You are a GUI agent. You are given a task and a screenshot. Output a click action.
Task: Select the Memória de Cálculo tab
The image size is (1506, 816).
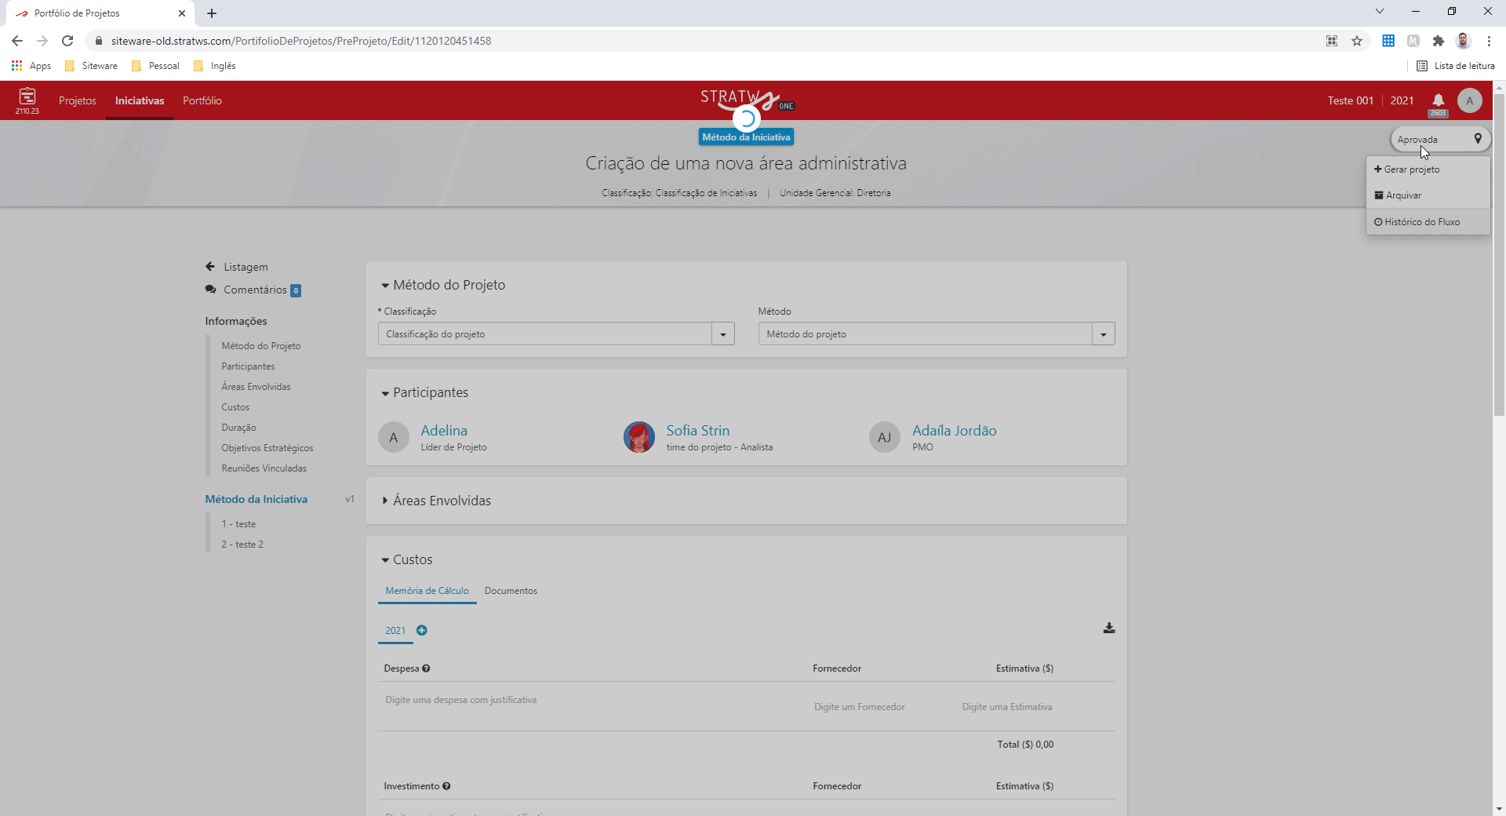427,591
